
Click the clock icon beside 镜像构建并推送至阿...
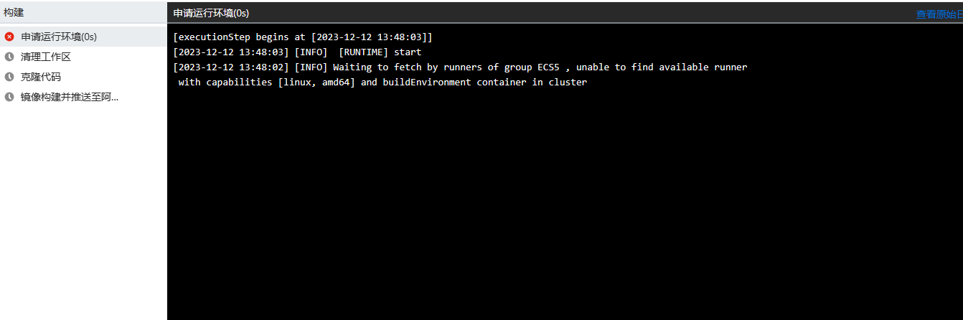9,97
